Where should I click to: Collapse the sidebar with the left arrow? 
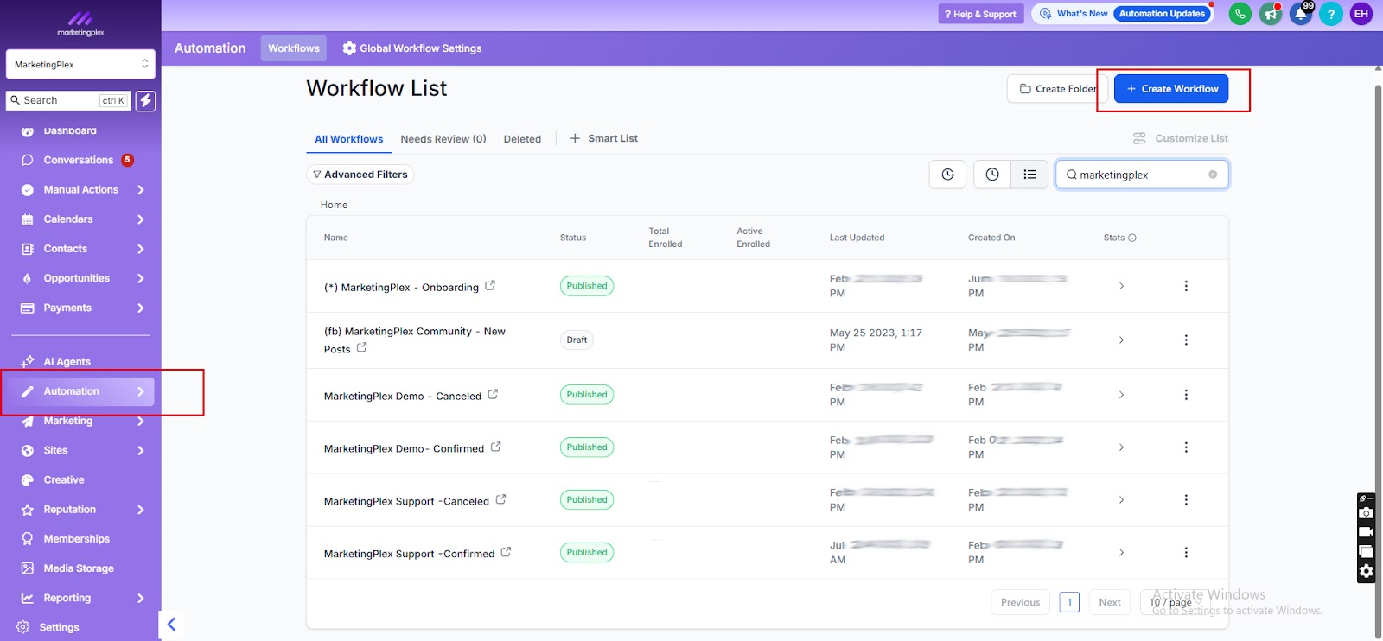tap(171, 624)
